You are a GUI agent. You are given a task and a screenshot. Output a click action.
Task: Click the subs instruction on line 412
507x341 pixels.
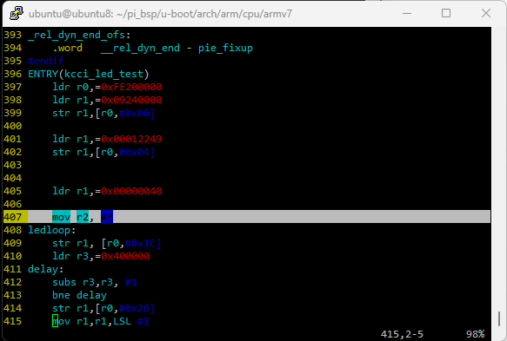coord(64,282)
